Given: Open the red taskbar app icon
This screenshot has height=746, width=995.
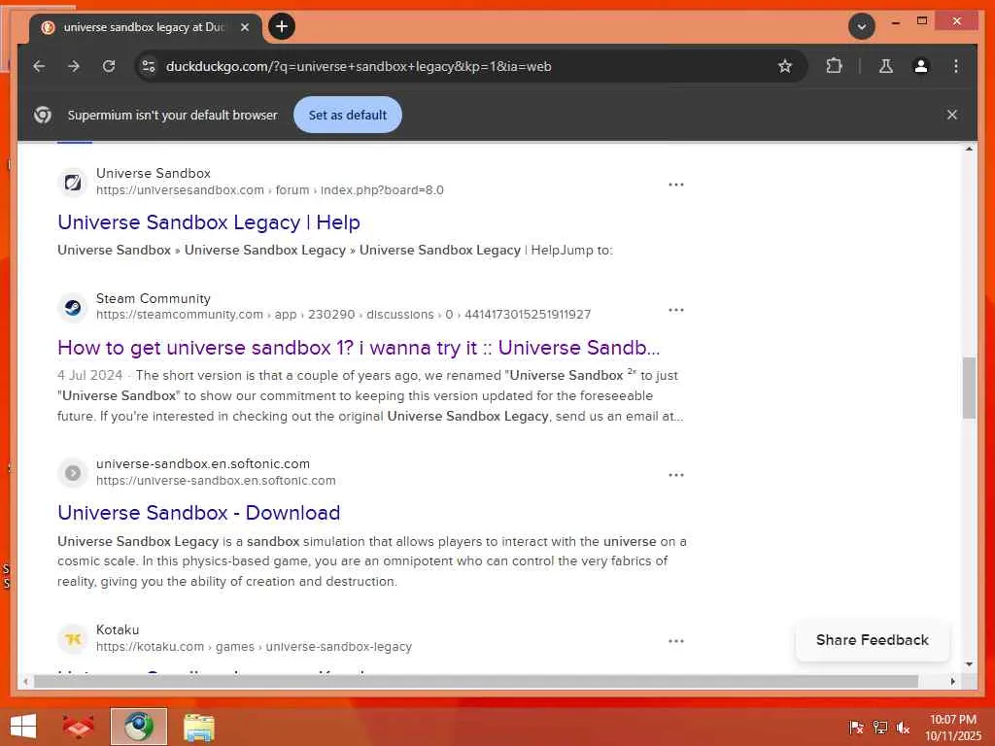Looking at the screenshot, I should [78, 727].
